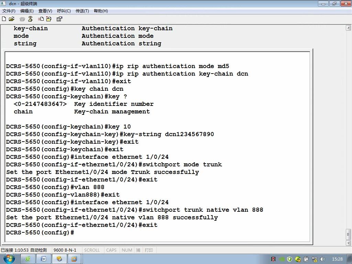Click the scroll down arrow of terminal scrollbar

point(349,243)
